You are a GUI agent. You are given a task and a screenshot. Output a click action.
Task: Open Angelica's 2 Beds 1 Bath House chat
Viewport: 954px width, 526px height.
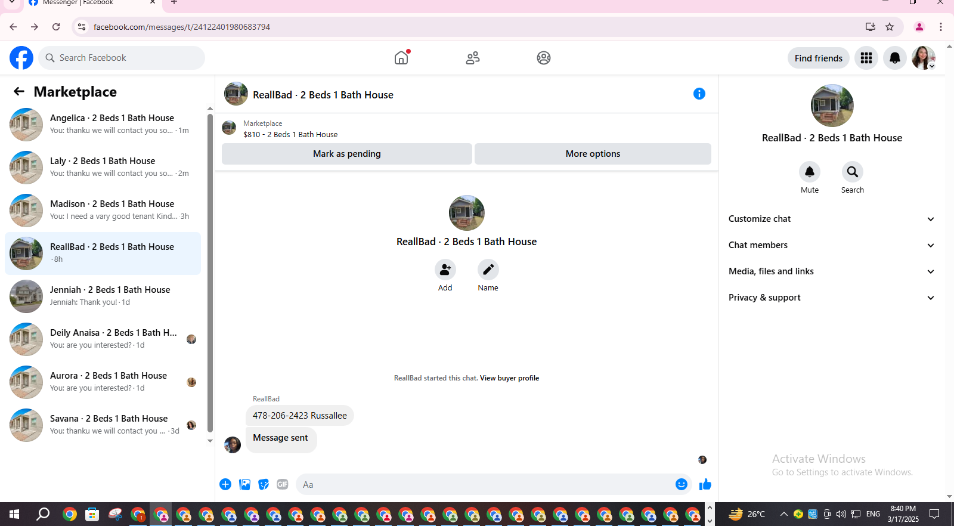(x=103, y=125)
